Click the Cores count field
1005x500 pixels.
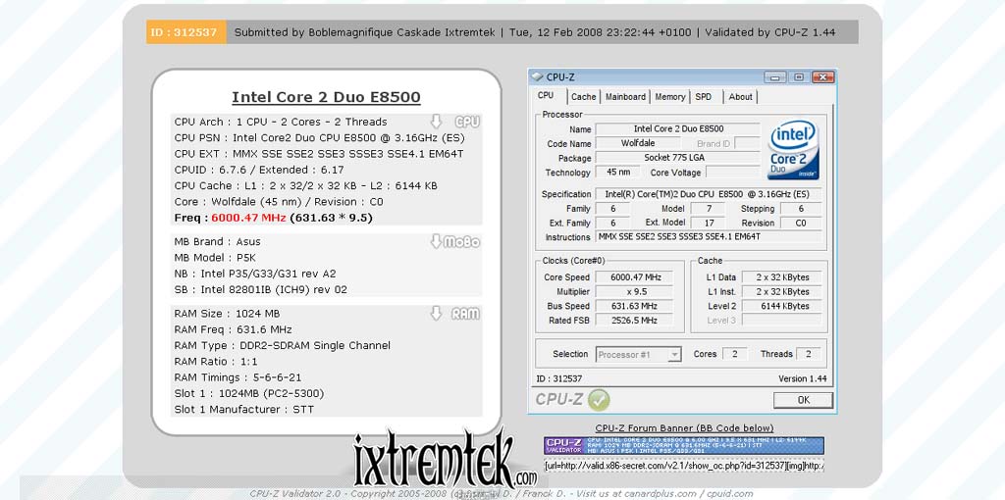(735, 354)
